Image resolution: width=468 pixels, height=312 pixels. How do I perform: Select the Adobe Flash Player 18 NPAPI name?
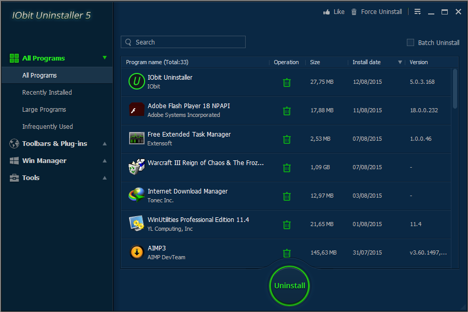(189, 106)
